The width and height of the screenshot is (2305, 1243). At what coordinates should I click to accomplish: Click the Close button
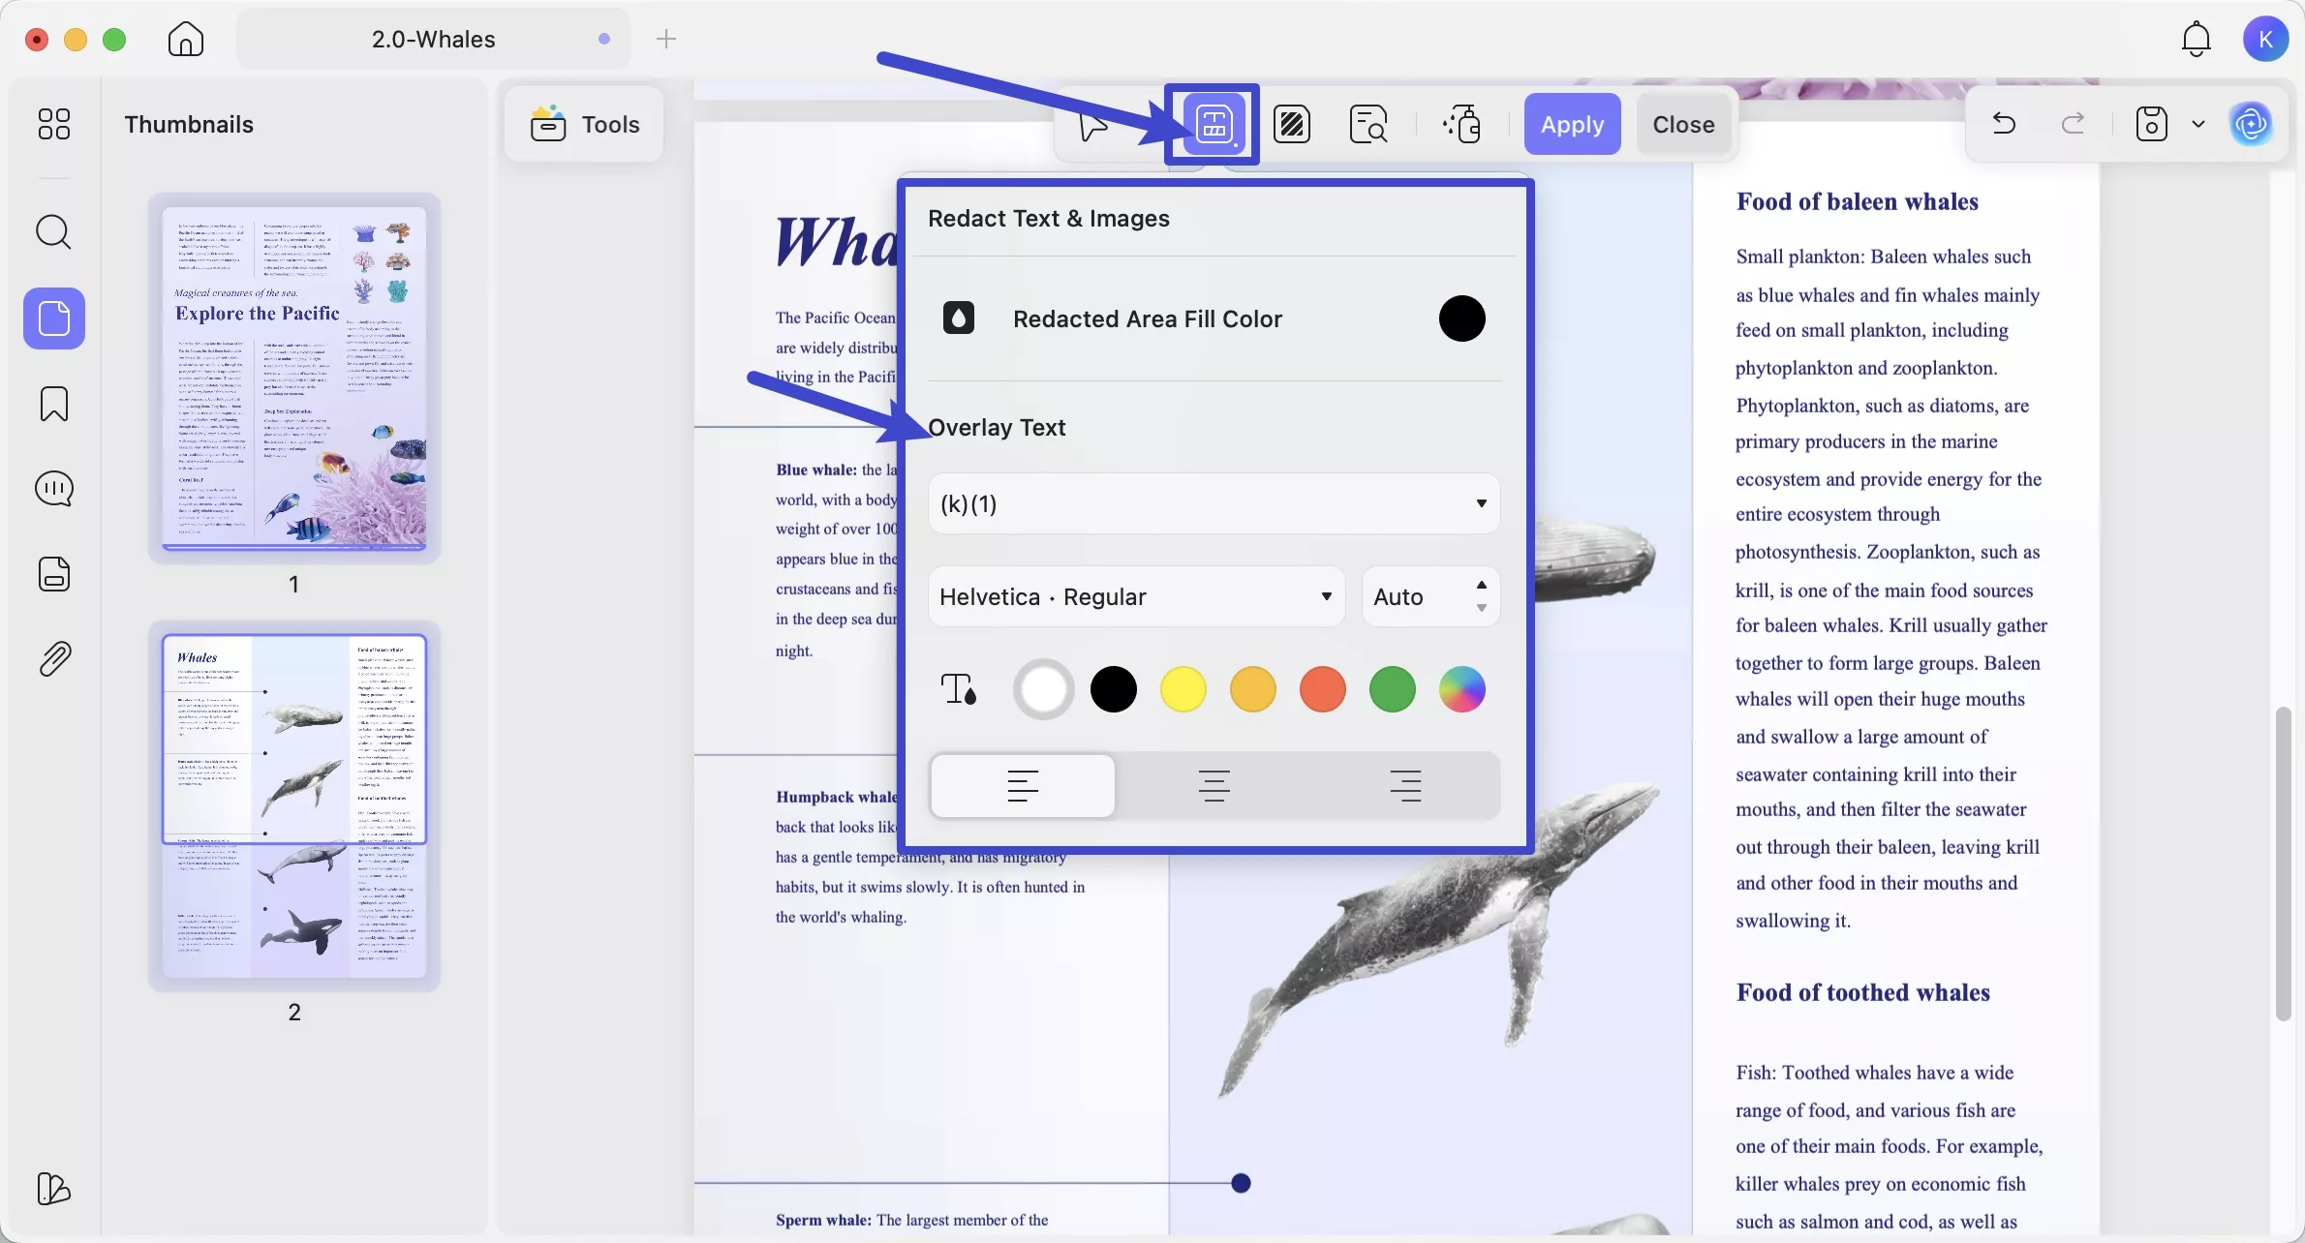click(1683, 124)
